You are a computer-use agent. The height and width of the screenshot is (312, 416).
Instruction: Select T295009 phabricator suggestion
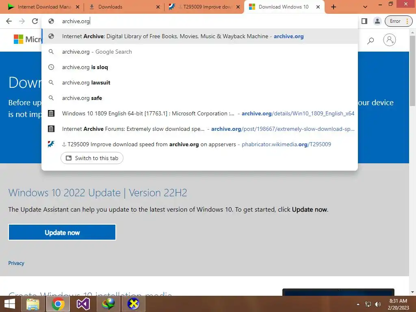[199, 144]
